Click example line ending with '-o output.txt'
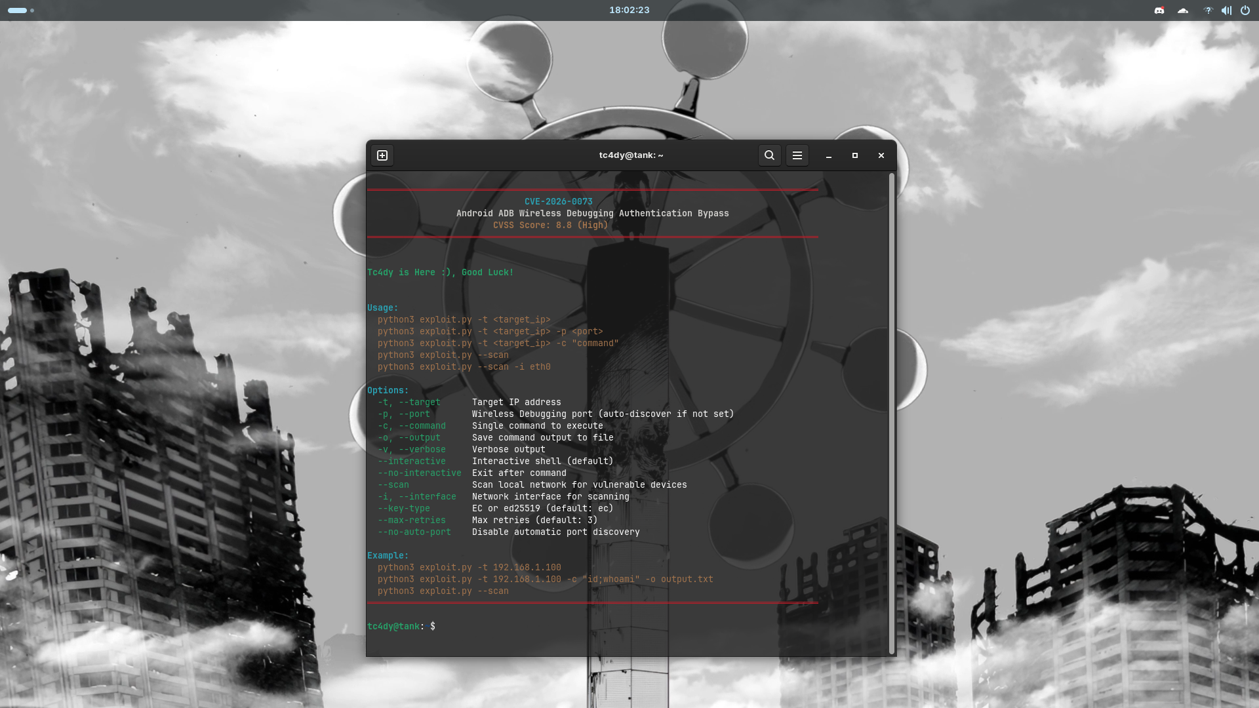The image size is (1259, 708). [545, 580]
